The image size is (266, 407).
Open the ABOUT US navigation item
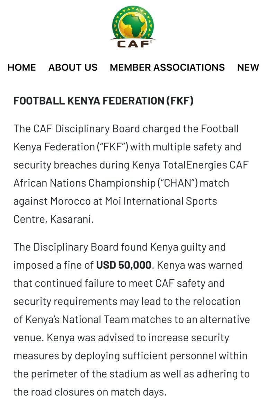73,67
